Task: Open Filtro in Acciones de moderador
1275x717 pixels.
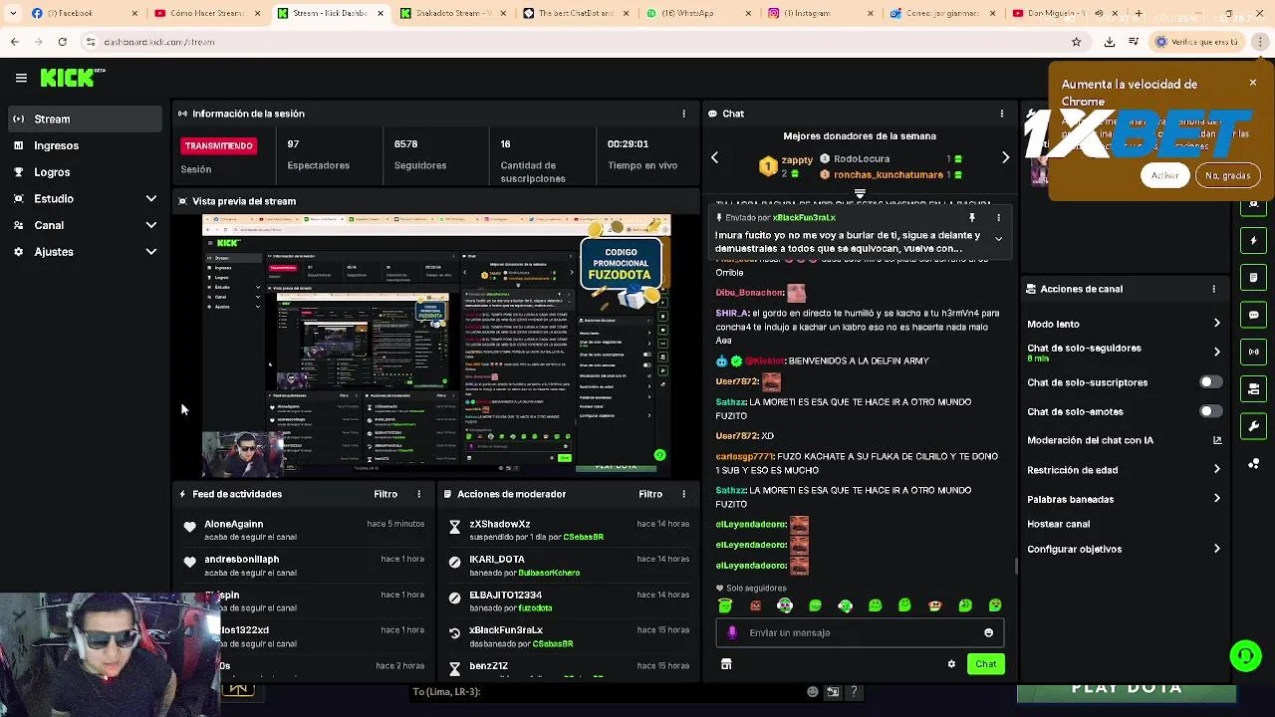Action: tap(650, 494)
